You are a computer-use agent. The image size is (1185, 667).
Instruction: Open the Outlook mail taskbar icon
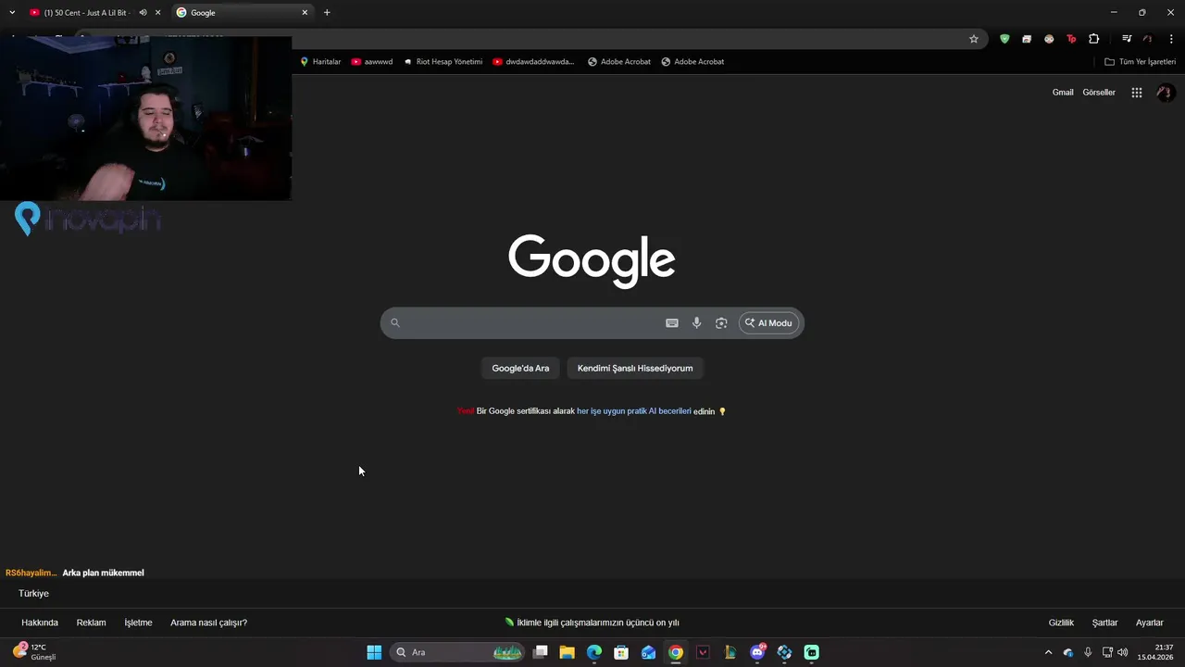[x=648, y=652]
